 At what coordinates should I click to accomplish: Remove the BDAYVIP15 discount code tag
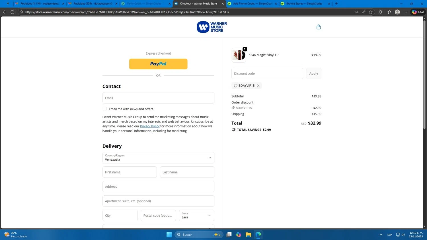point(258,86)
